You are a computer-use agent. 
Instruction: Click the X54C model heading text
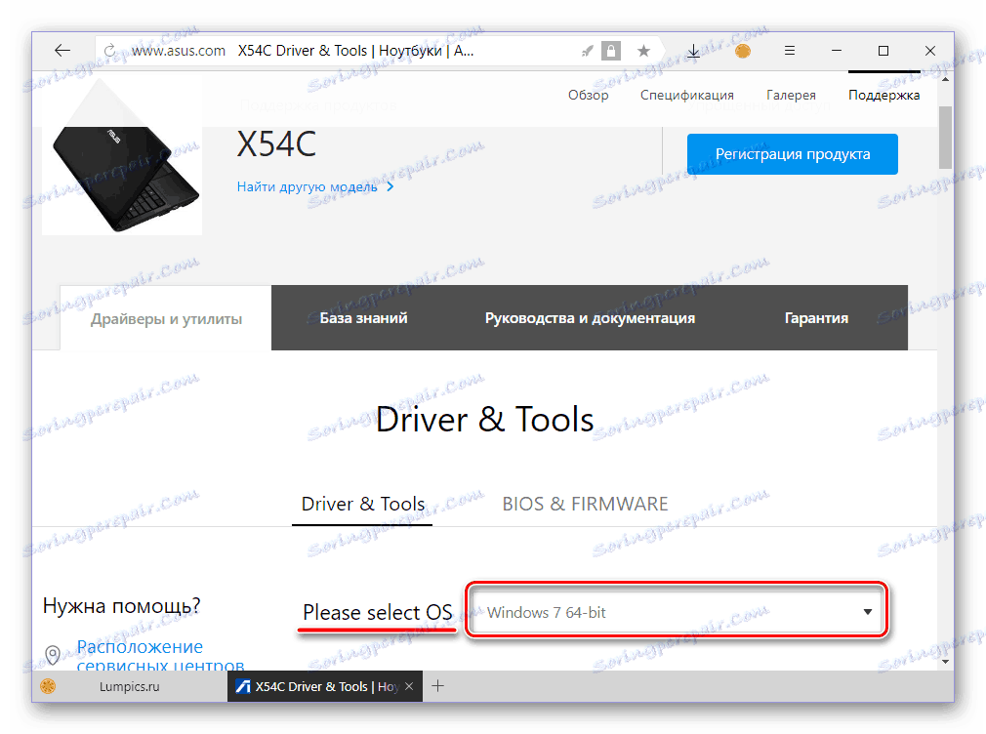pyautogui.click(x=276, y=144)
